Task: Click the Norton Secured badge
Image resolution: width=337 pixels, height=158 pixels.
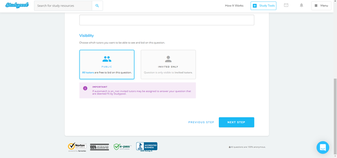Action: coord(77,147)
